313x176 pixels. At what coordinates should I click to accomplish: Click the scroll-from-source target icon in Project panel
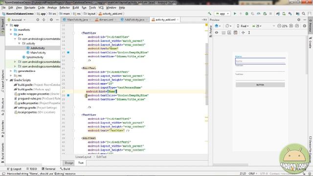38,20
